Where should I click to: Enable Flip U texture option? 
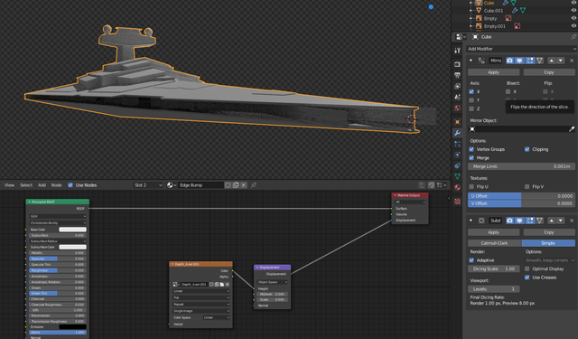pyautogui.click(x=471, y=186)
